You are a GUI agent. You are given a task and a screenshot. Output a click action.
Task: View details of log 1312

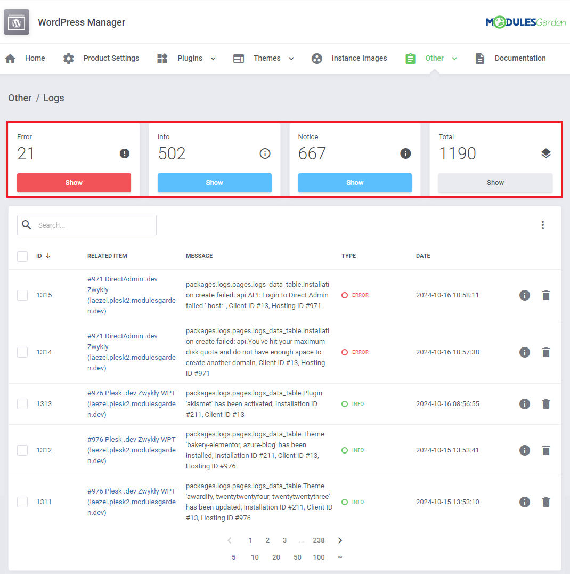(525, 450)
